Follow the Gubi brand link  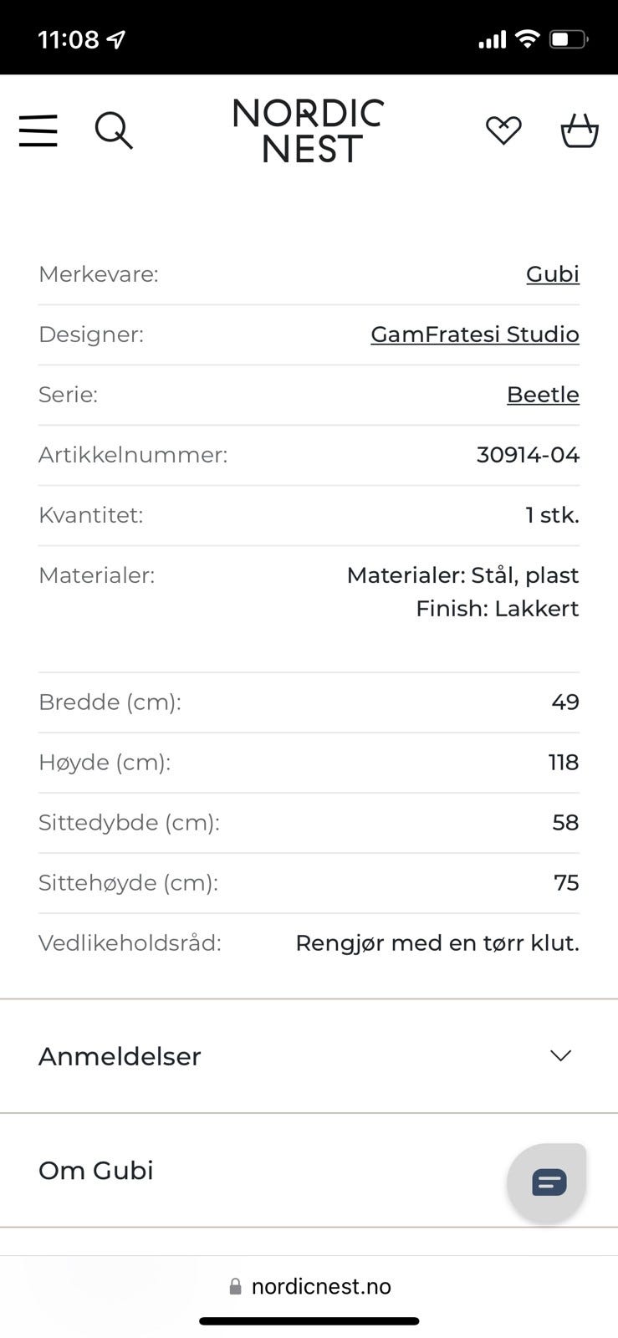point(552,274)
